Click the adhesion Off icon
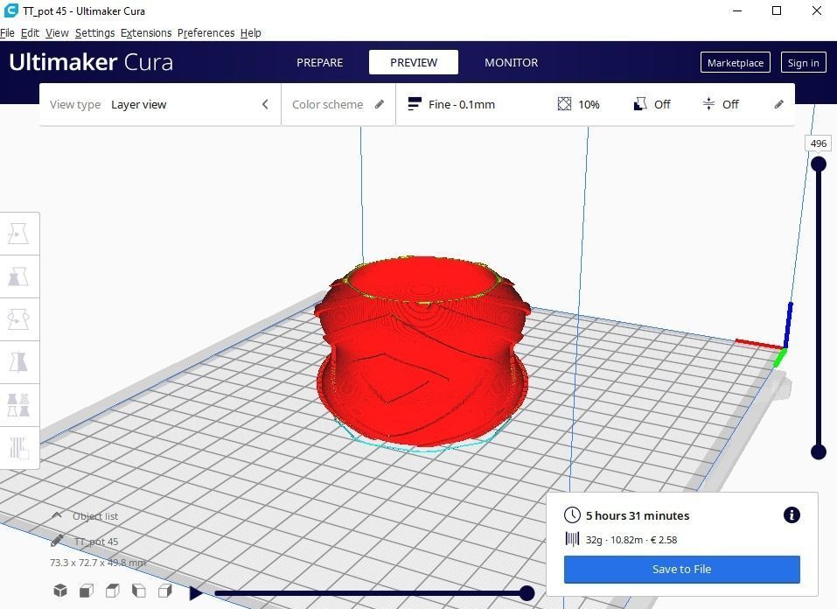 [708, 104]
